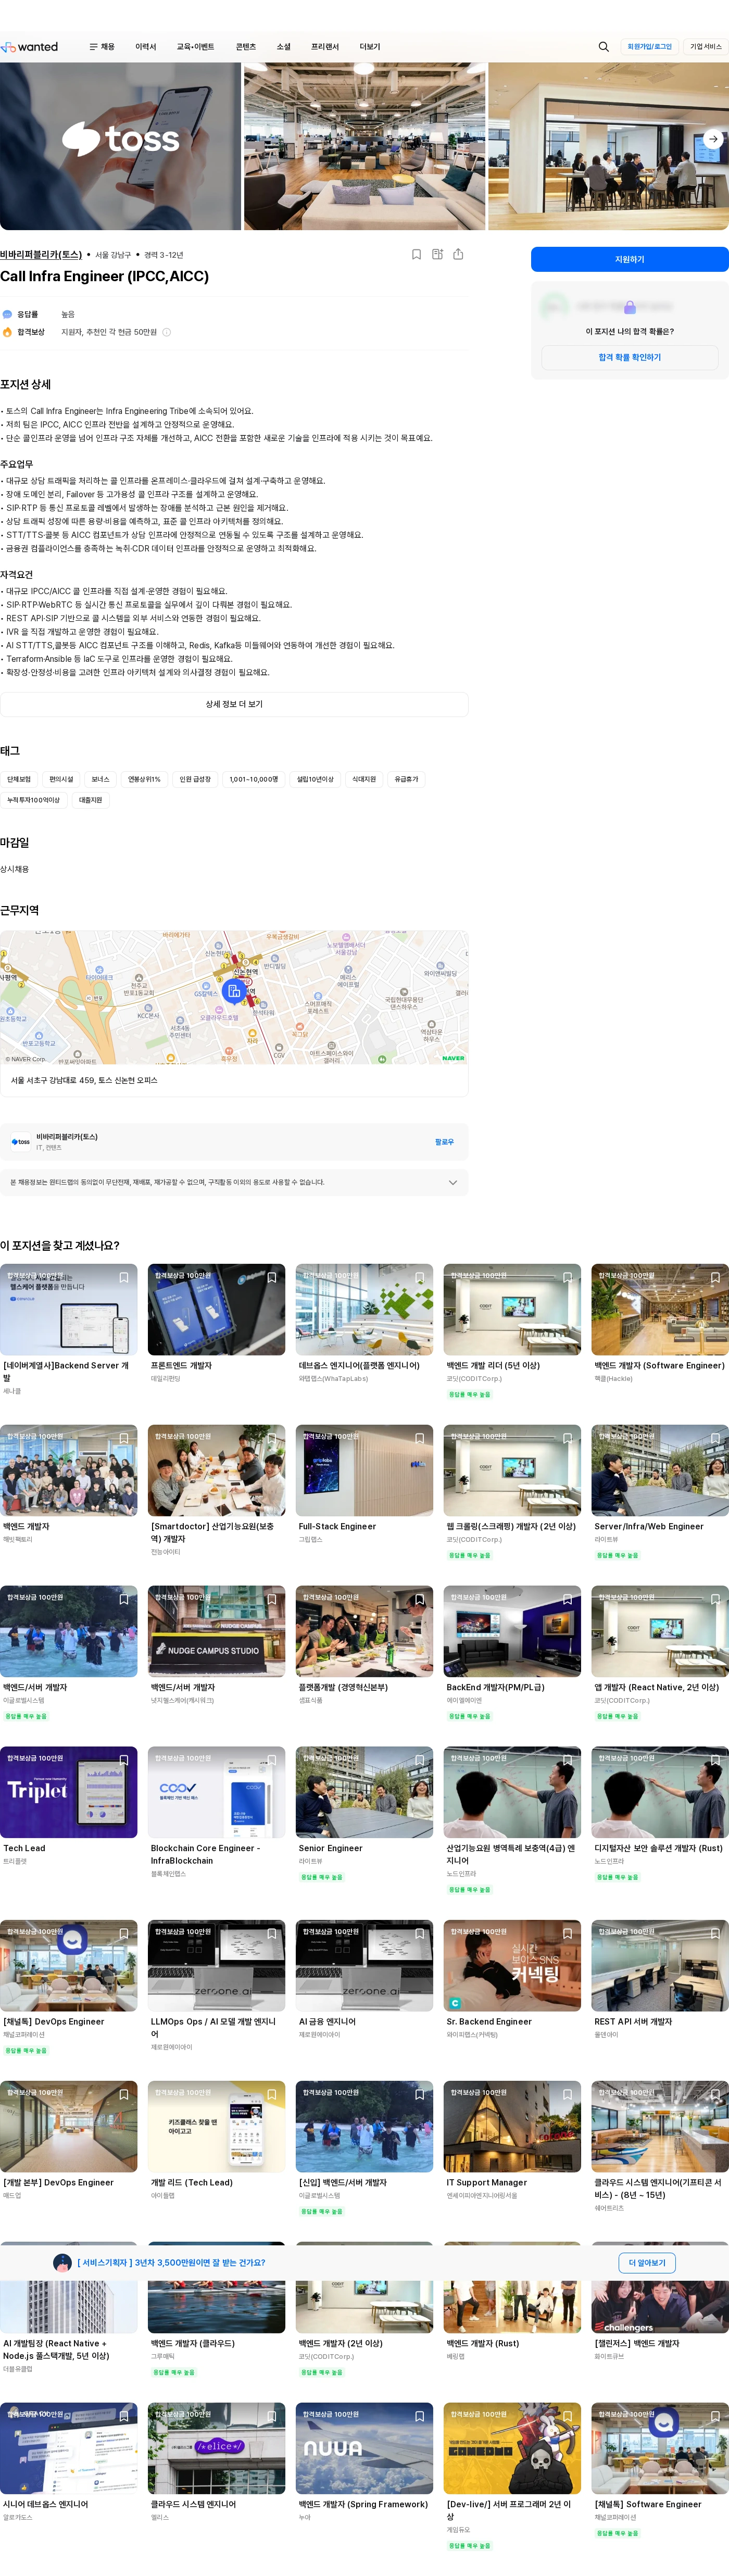This screenshot has height=2576, width=729.
Task: Toggle bookmark on Senior Engineer card
Action: [x=420, y=1761]
